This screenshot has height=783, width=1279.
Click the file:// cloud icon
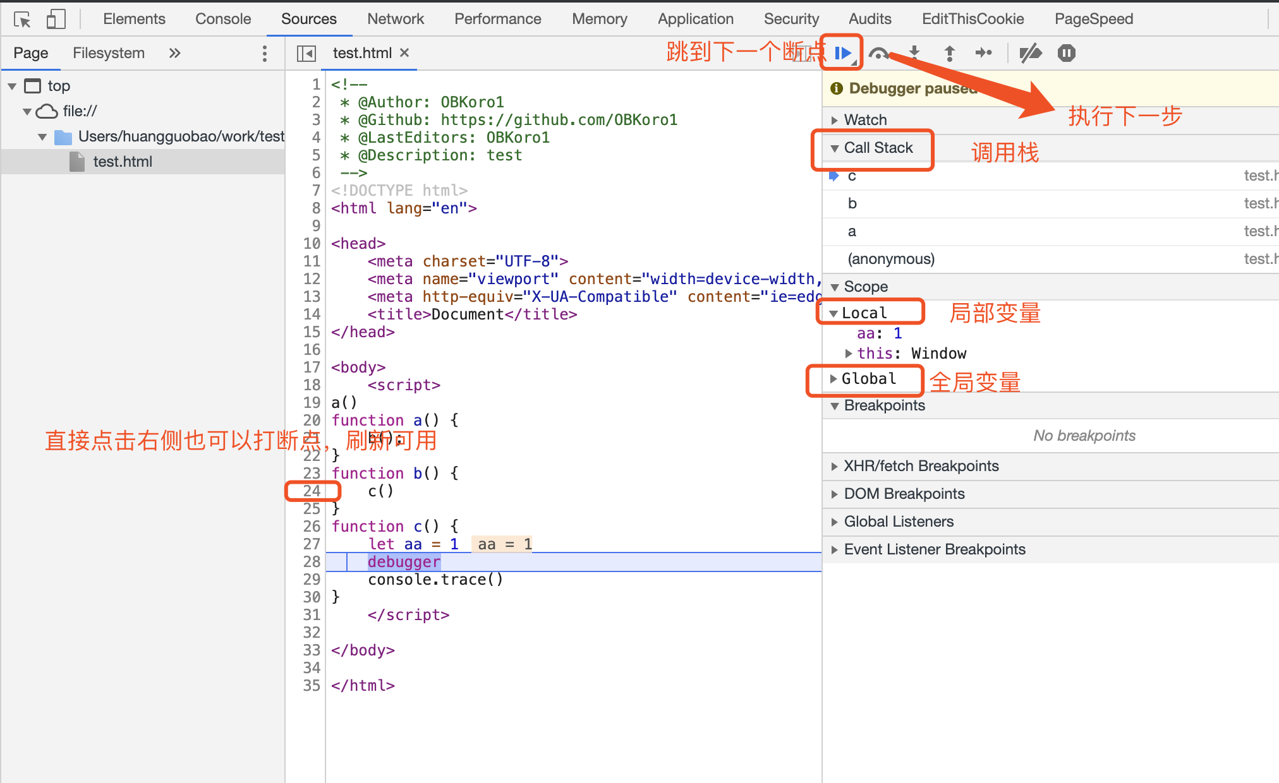pyautogui.click(x=47, y=111)
